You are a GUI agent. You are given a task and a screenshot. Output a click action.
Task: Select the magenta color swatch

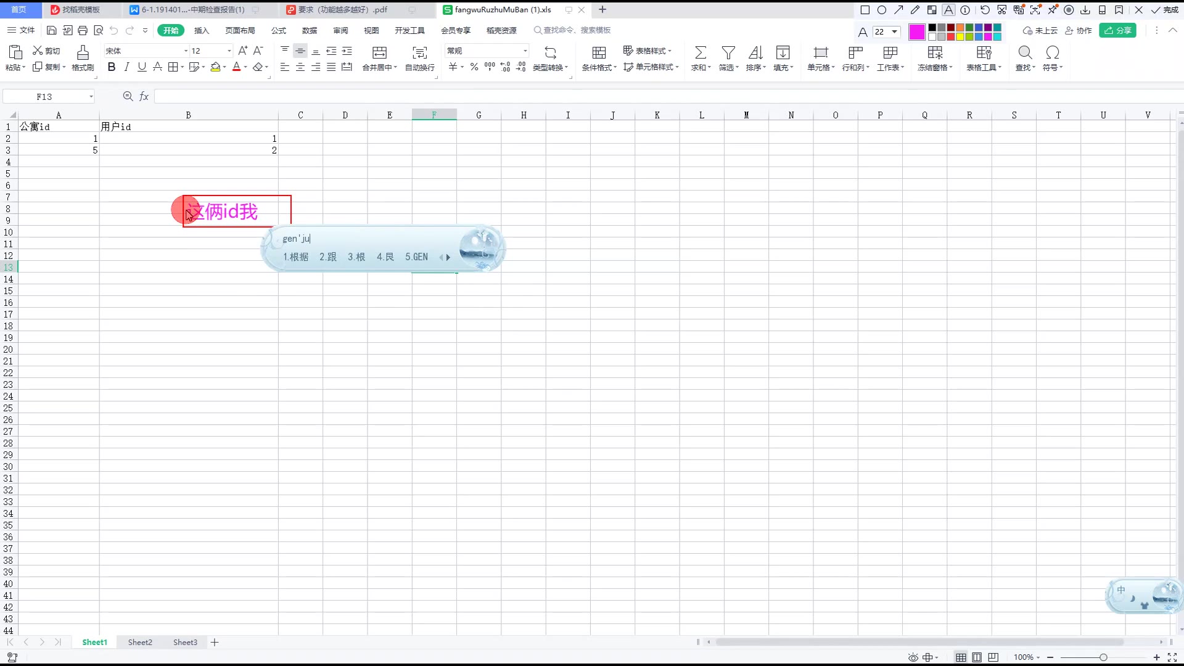(916, 32)
